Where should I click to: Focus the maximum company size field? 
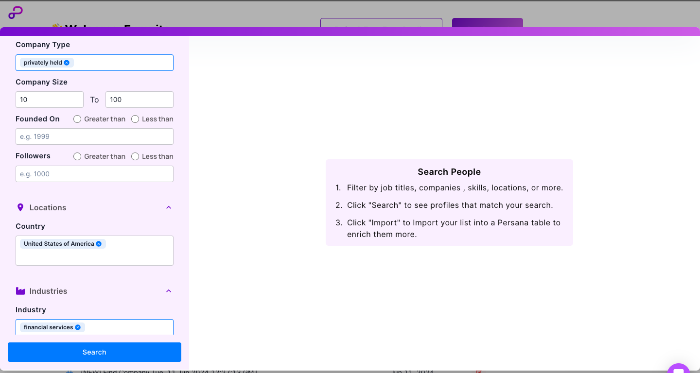pos(139,100)
